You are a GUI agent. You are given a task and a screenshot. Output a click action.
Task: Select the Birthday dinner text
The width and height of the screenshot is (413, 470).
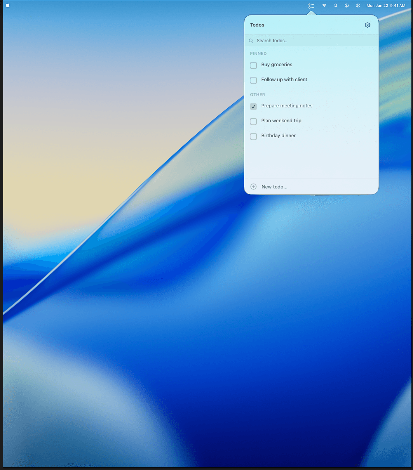(278, 136)
